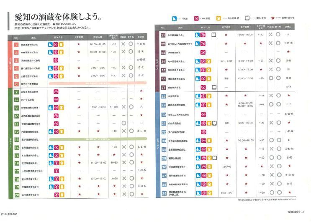Click the '5/1~9/30' period in row 24

point(226,61)
